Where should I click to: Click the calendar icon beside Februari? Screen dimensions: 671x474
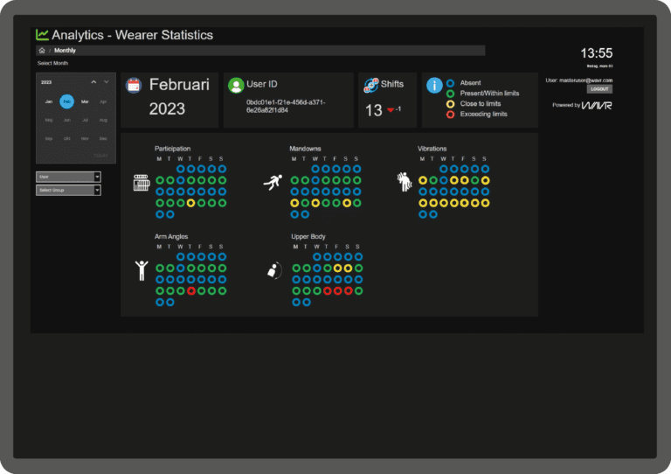[x=134, y=85]
